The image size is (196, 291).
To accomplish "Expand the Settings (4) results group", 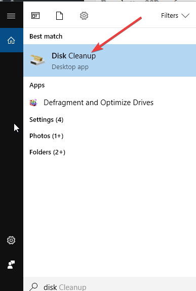I will (47, 120).
